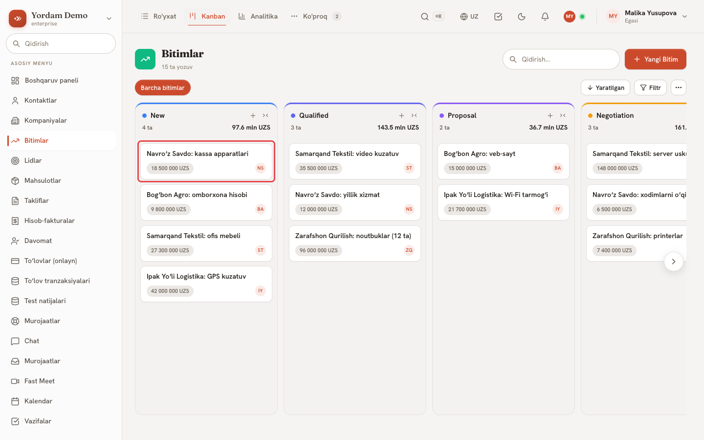Screen dimensions: 704x440
Task: Collapse the Qualified column
Action: (x=414, y=115)
